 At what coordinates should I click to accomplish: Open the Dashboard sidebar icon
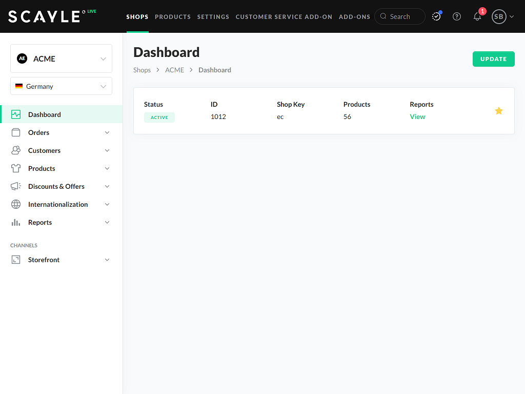(x=15, y=114)
